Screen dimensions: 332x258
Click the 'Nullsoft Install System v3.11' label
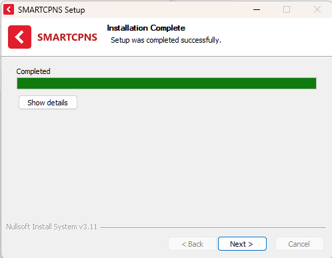coord(51,227)
